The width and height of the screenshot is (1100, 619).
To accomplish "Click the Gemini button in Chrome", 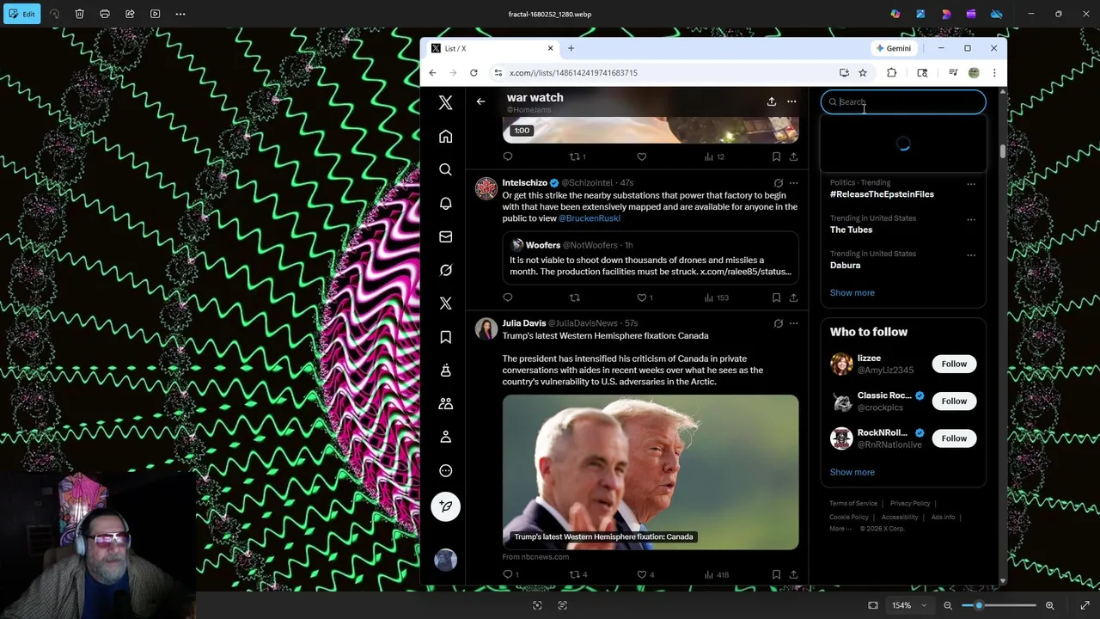I will [x=894, y=48].
